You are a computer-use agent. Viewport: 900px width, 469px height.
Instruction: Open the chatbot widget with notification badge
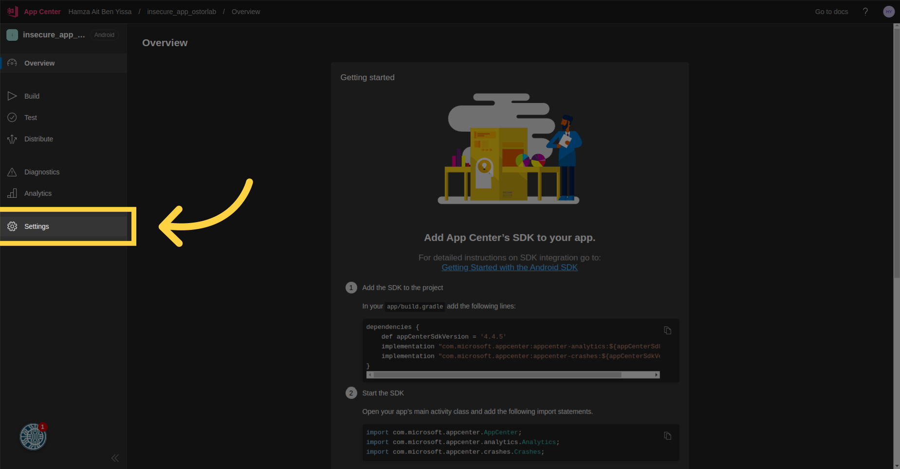pos(33,436)
